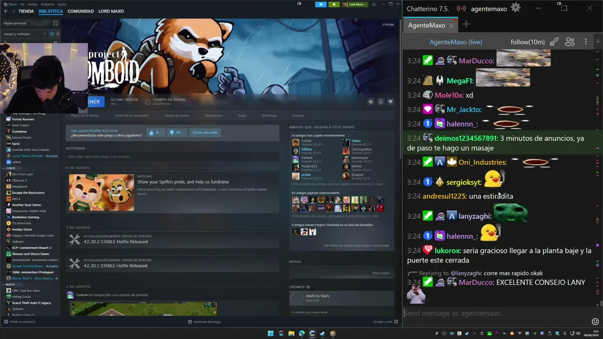The width and height of the screenshot is (603, 339).
Task: Open the Amigos menu in Steam
Action: click(33, 4)
